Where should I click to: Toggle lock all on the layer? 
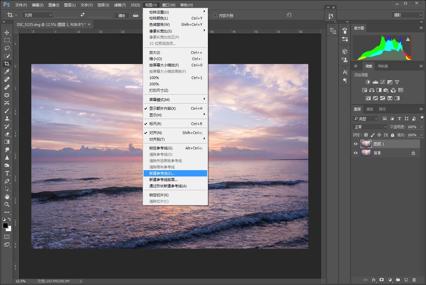[x=392, y=135]
